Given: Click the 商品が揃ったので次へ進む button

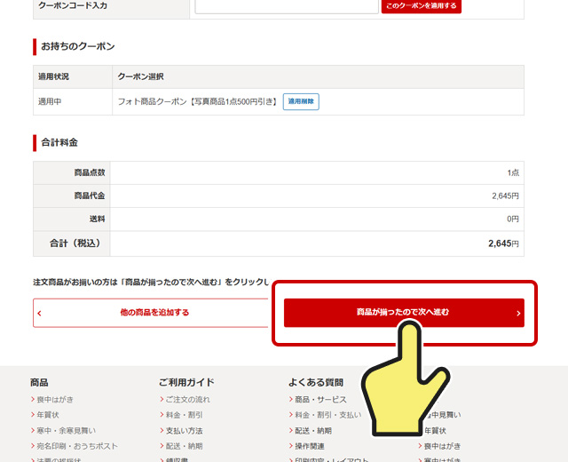Looking at the screenshot, I should point(403,313).
